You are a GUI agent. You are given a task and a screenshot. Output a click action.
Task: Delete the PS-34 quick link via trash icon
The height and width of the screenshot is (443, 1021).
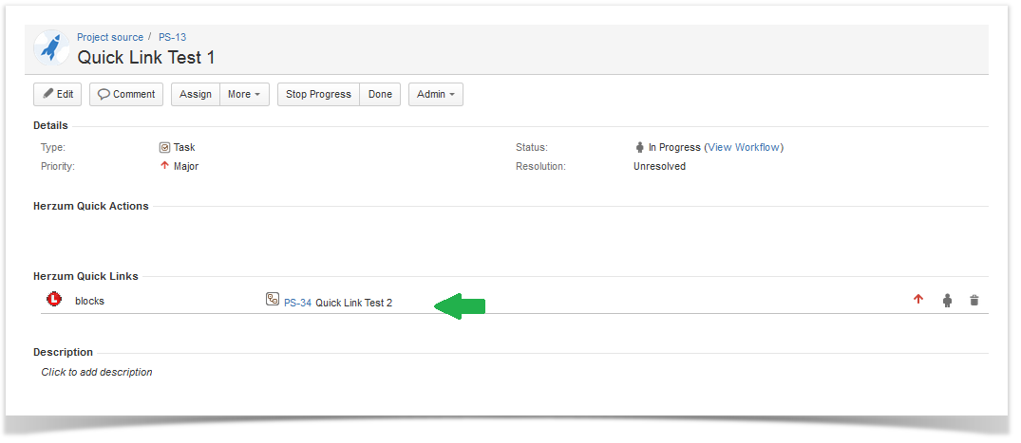[x=974, y=301]
